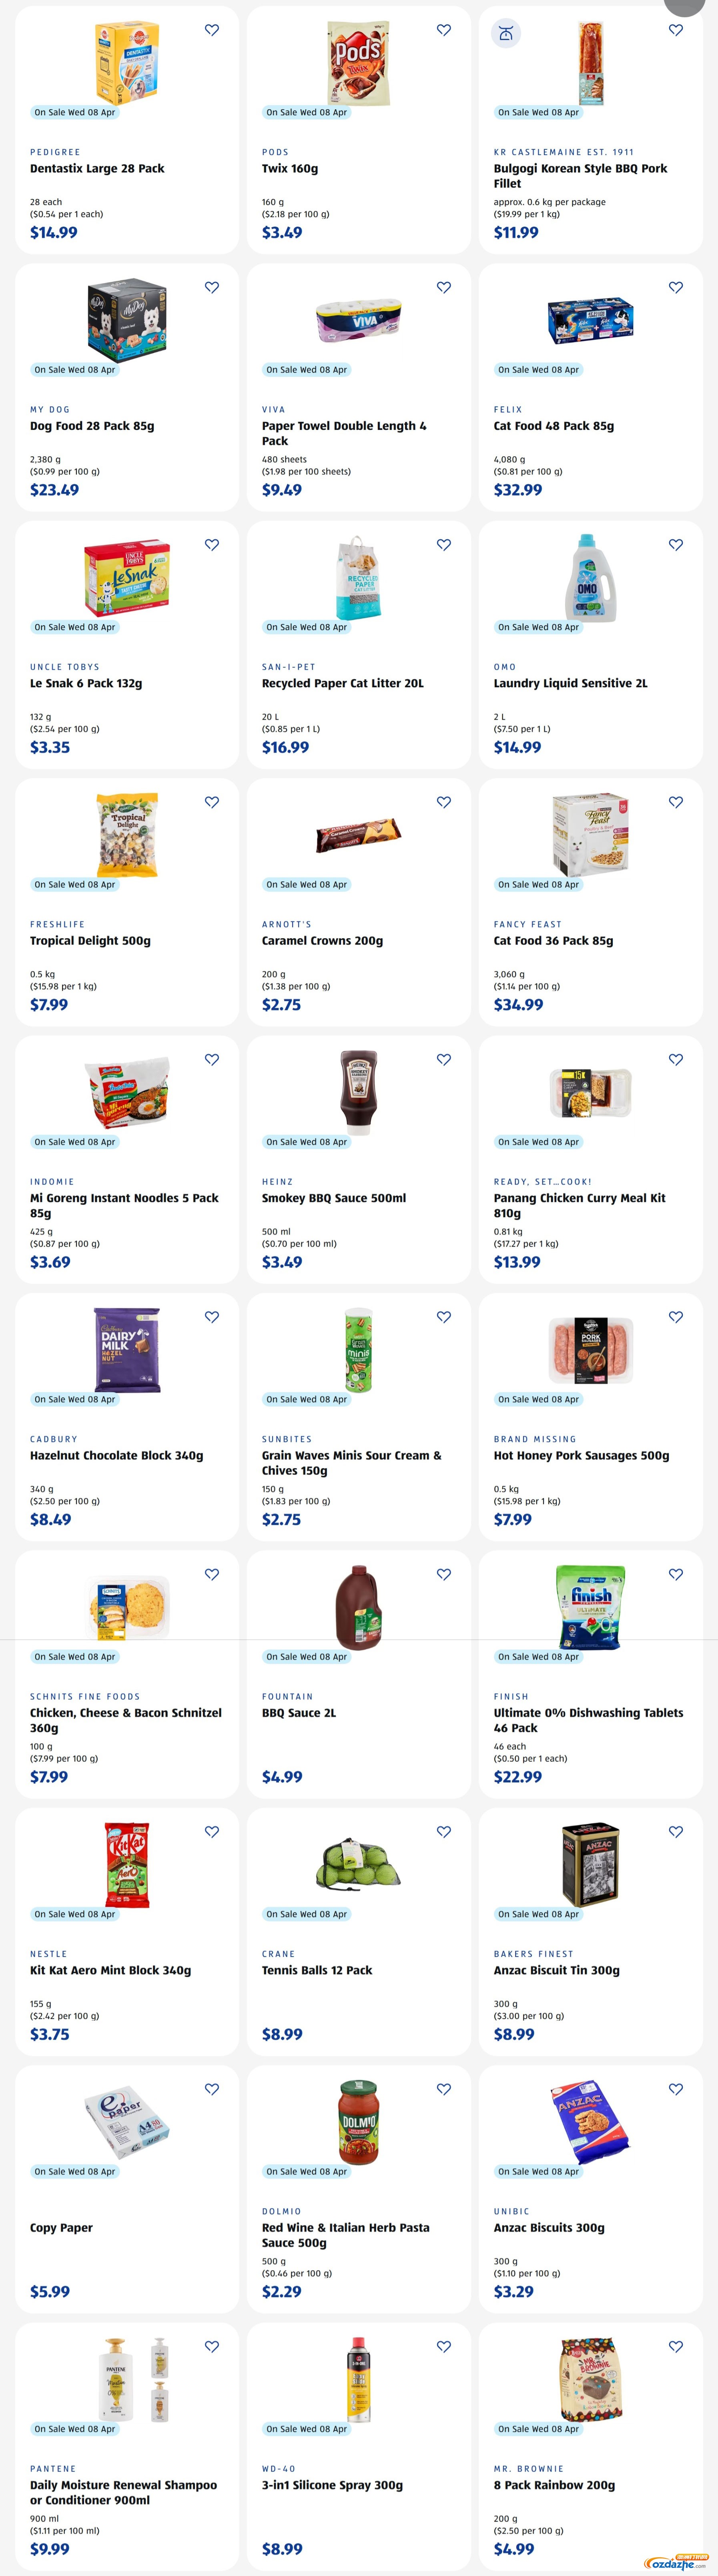Click On Sale badge on Kit Kat Aero Mint

tap(75, 1914)
